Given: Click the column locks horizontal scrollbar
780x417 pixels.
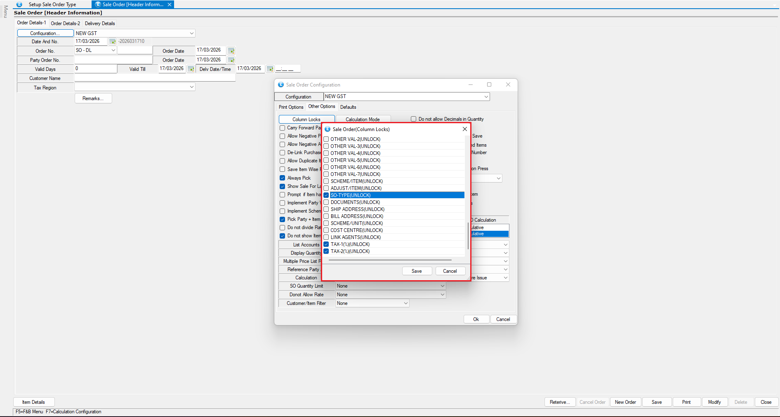Looking at the screenshot, I should coord(390,260).
